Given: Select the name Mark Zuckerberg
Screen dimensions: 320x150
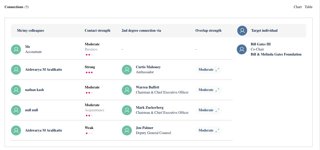Looking at the screenshot, I should click(150, 108).
